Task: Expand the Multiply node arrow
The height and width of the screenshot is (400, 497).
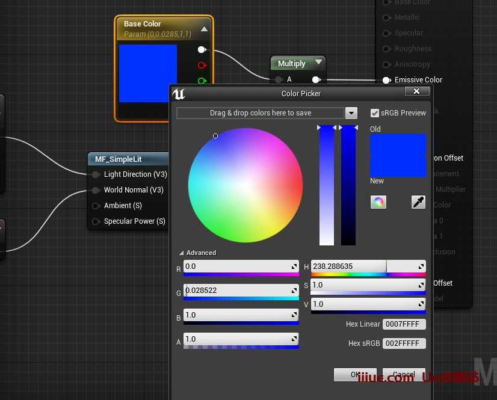Action: tap(318, 63)
